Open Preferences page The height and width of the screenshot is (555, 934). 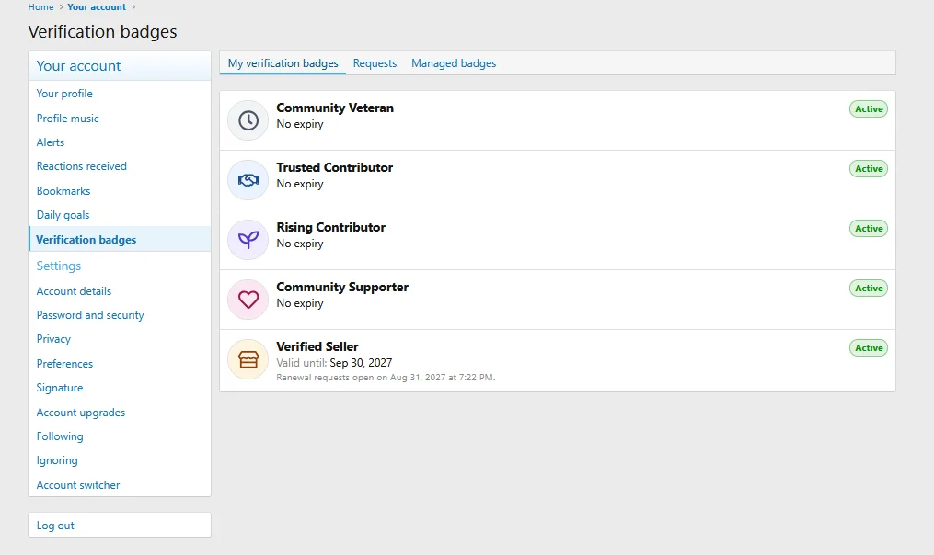[64, 364]
